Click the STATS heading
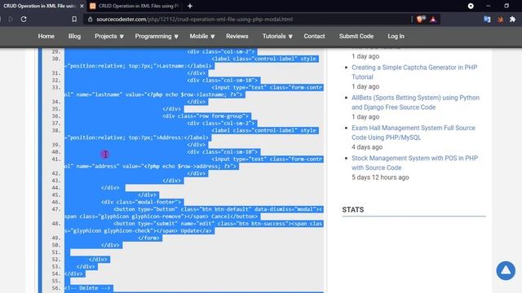 coord(353,210)
